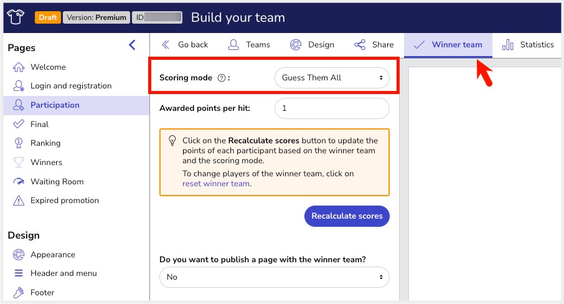Click the Appearance palette icon in sidebar

point(19,255)
